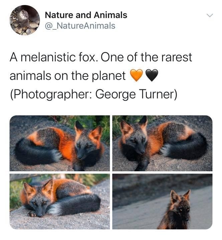Click the black heart emoji
This screenshot has height=240, width=222.
(151, 76)
